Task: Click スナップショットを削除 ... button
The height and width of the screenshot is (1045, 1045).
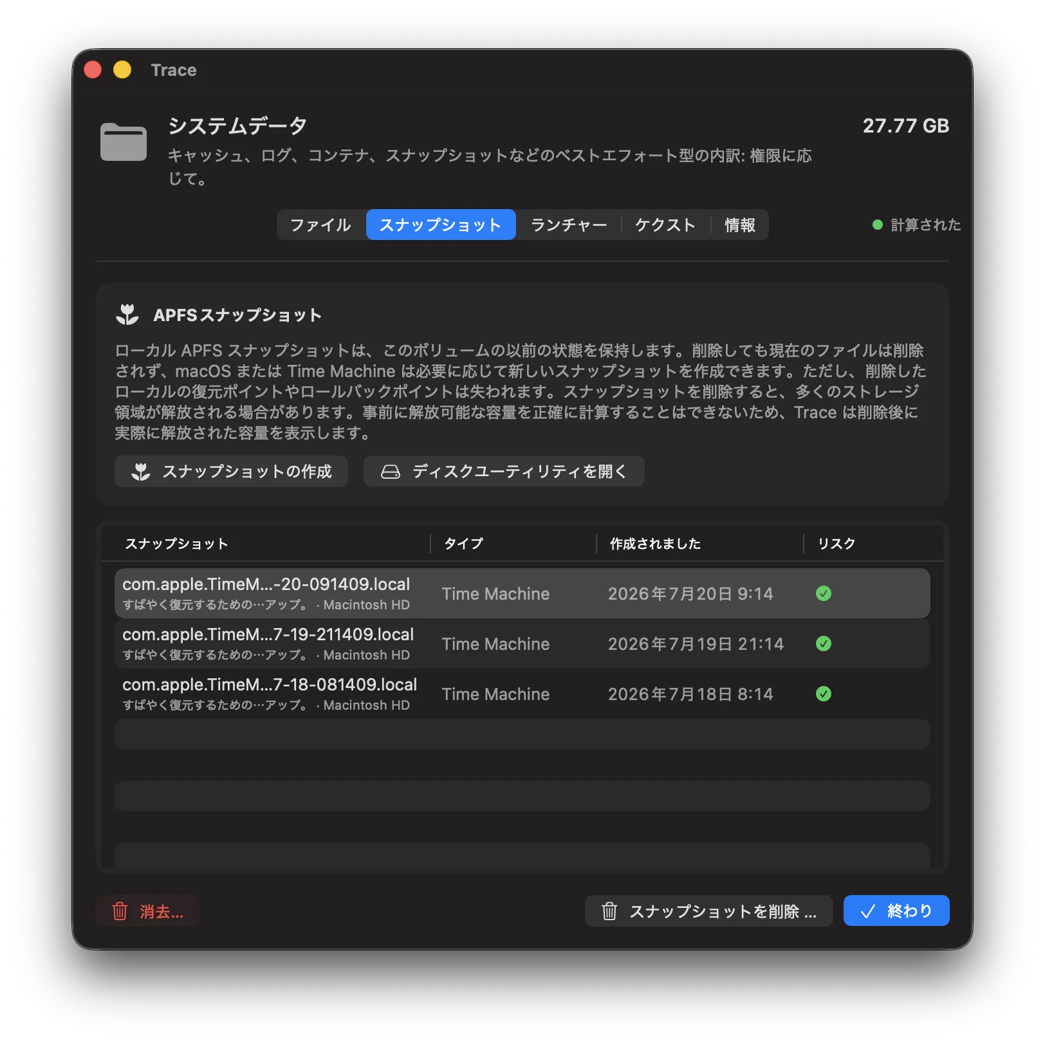Action: point(709,911)
